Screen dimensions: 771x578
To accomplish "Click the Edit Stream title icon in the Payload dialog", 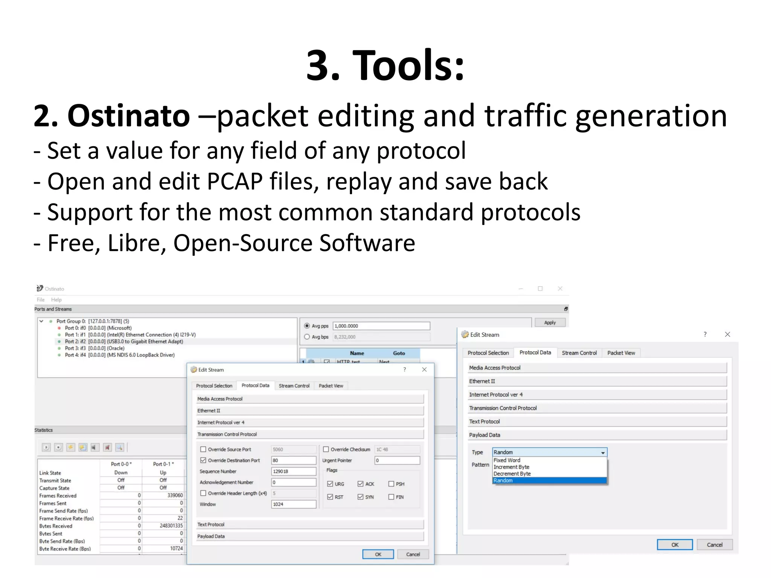I will pyautogui.click(x=465, y=334).
